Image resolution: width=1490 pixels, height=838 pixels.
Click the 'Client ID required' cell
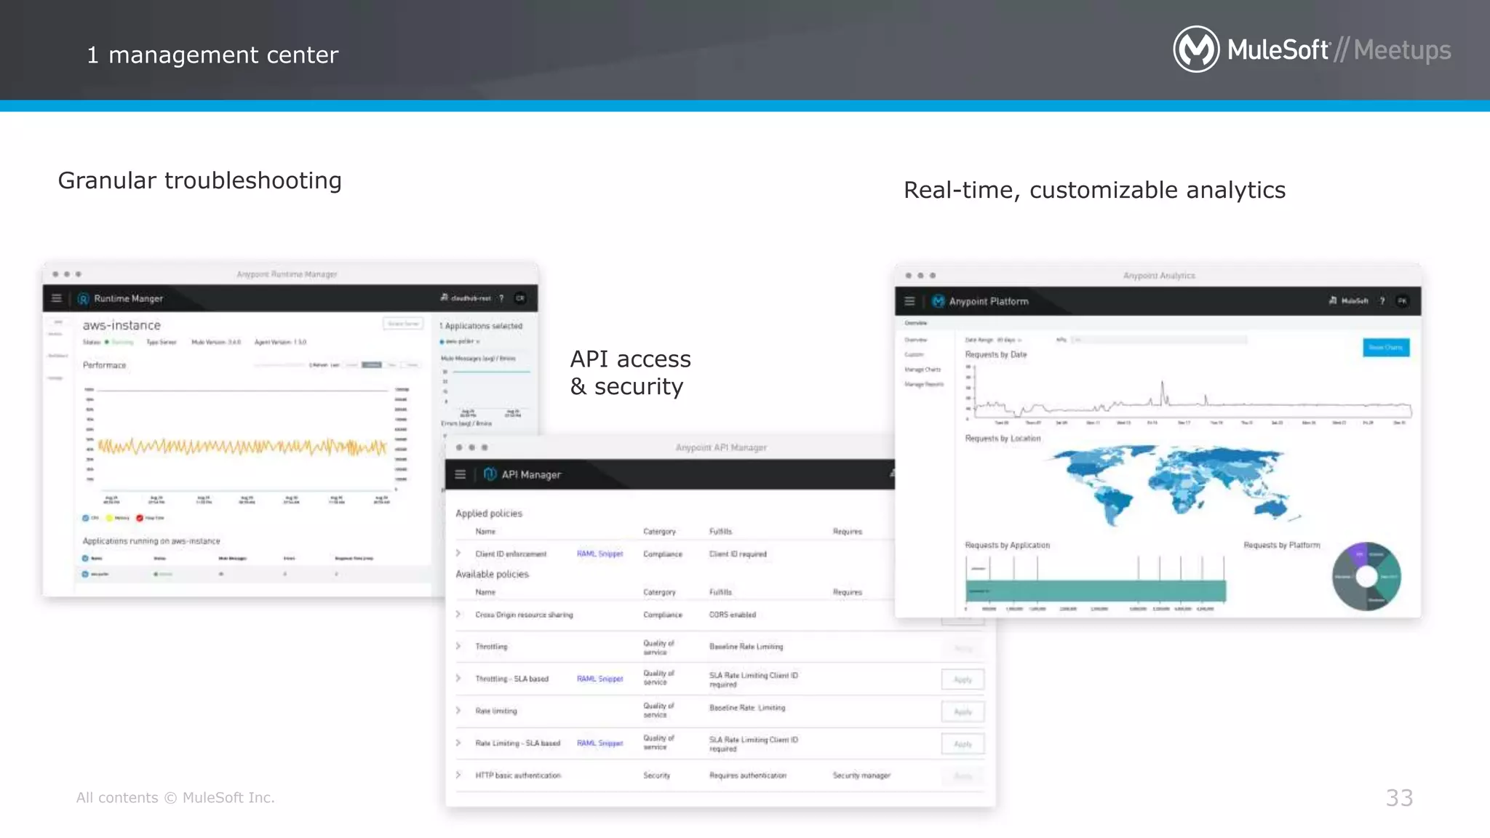pos(738,554)
